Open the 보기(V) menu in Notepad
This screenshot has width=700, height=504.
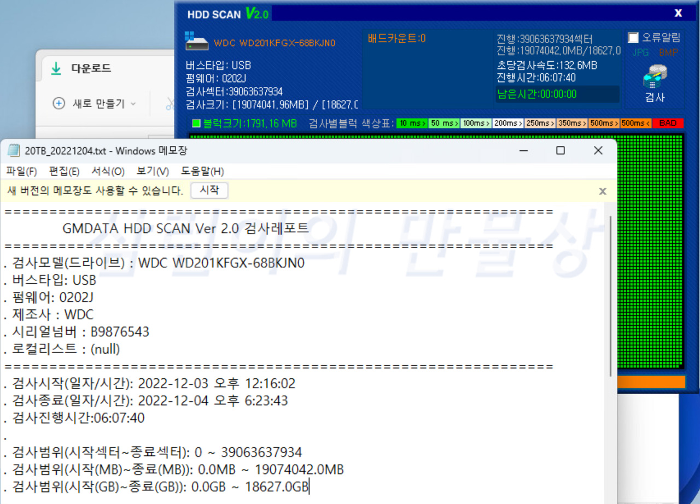click(153, 172)
